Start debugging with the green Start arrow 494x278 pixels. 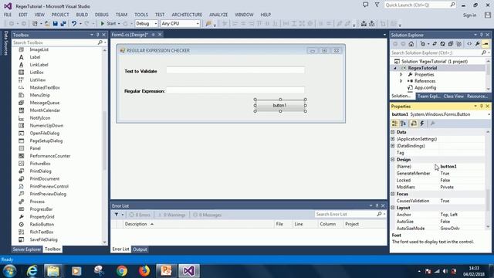pyautogui.click(x=108, y=24)
